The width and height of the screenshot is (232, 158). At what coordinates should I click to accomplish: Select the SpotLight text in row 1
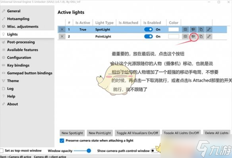(x=102, y=29)
